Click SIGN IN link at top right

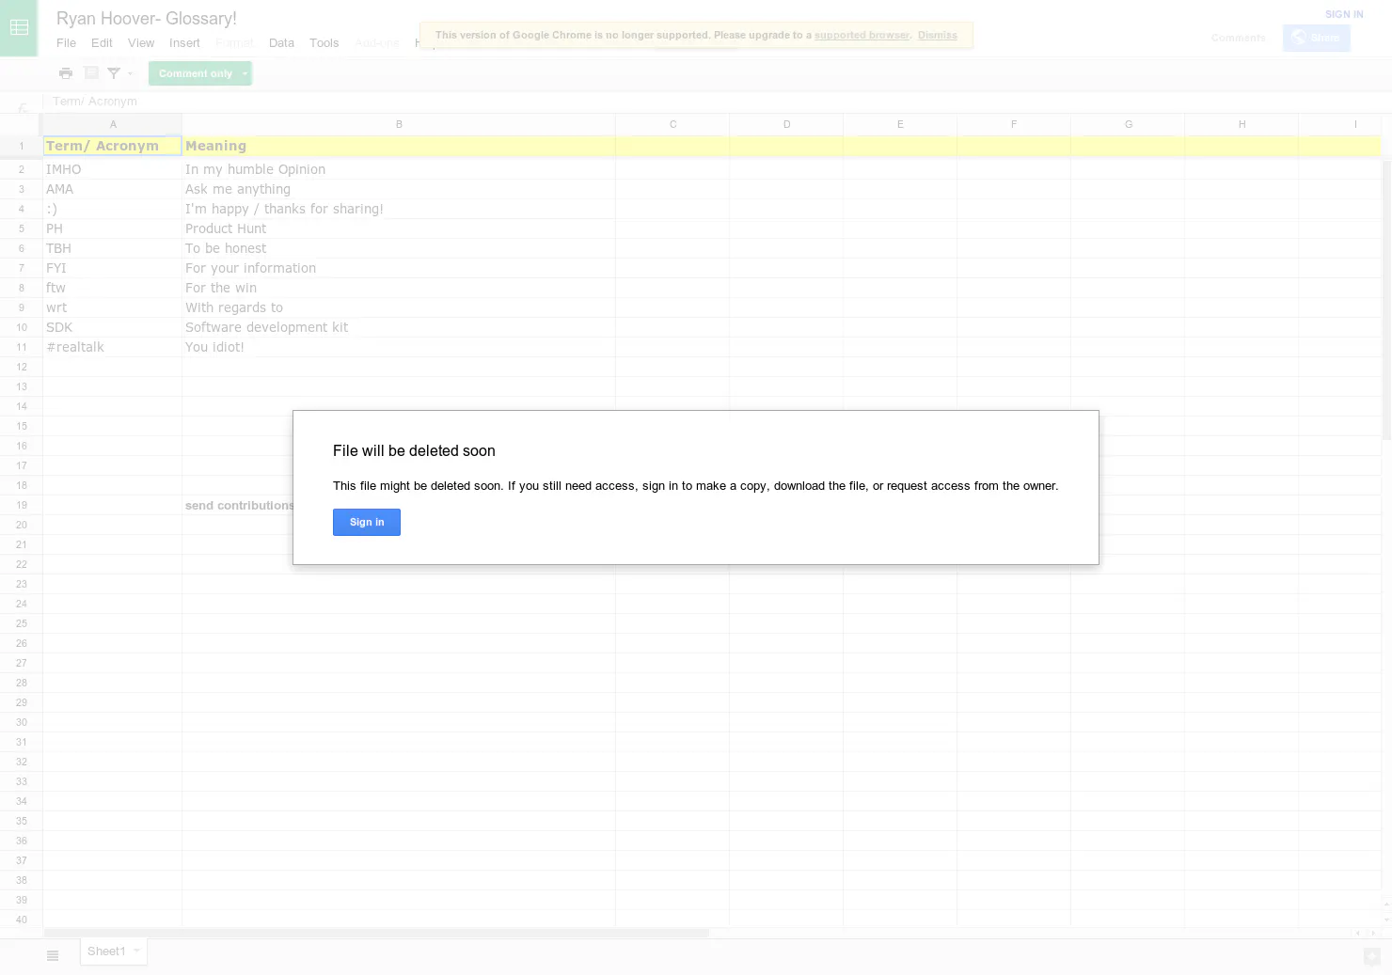(1344, 14)
